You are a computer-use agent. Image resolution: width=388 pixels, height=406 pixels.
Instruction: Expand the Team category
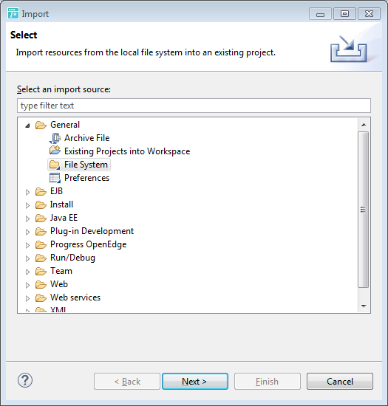pyautogui.click(x=27, y=272)
